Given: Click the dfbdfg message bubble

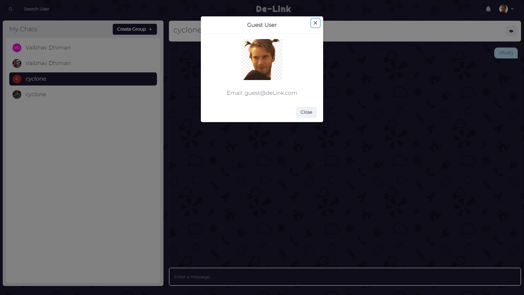Looking at the screenshot, I should coord(505,53).
